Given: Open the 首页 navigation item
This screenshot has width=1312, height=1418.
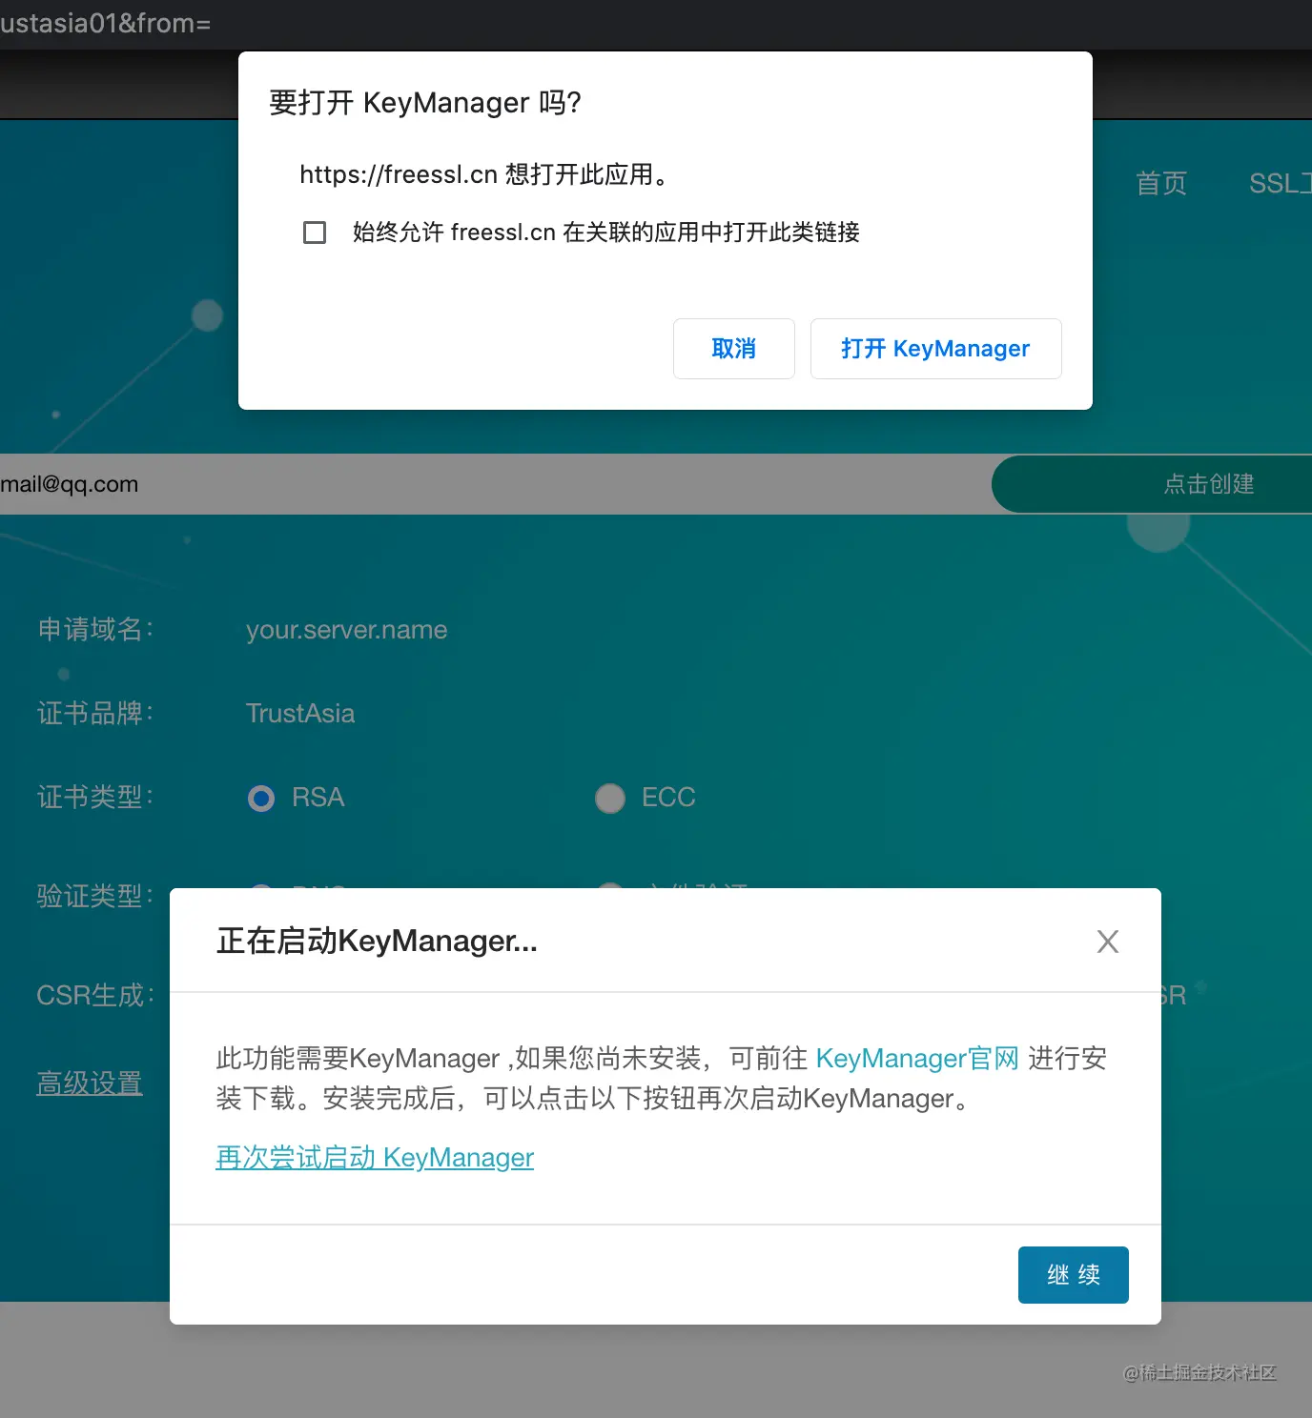Looking at the screenshot, I should [x=1161, y=183].
